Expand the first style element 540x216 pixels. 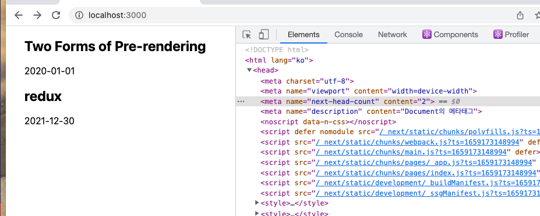click(x=256, y=203)
